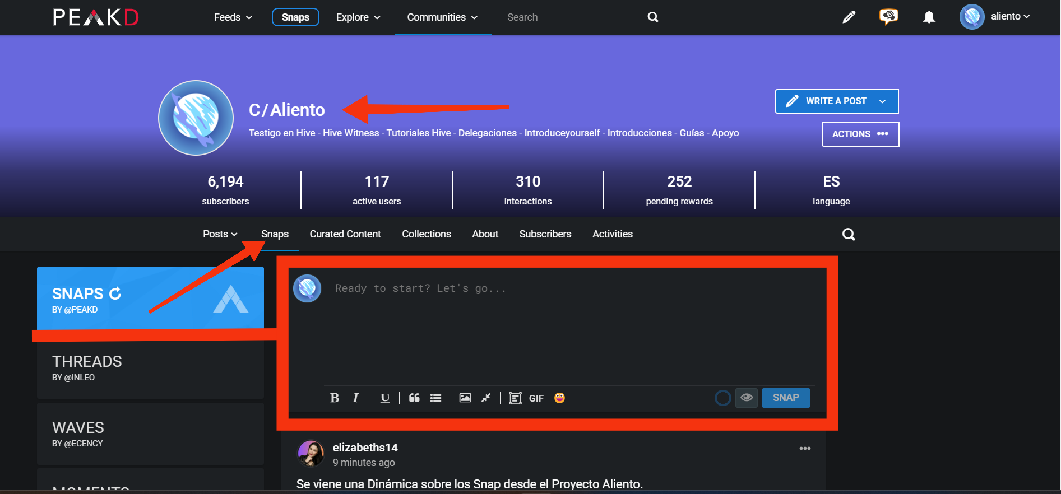This screenshot has height=494, width=1061.
Task: Click the '9 minutes ago' timestamp
Action: [364, 463]
